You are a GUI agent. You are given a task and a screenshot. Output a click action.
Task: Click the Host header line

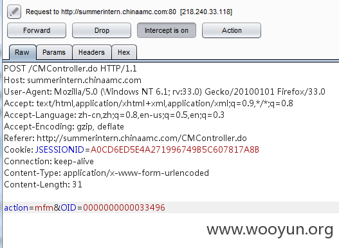(73, 81)
